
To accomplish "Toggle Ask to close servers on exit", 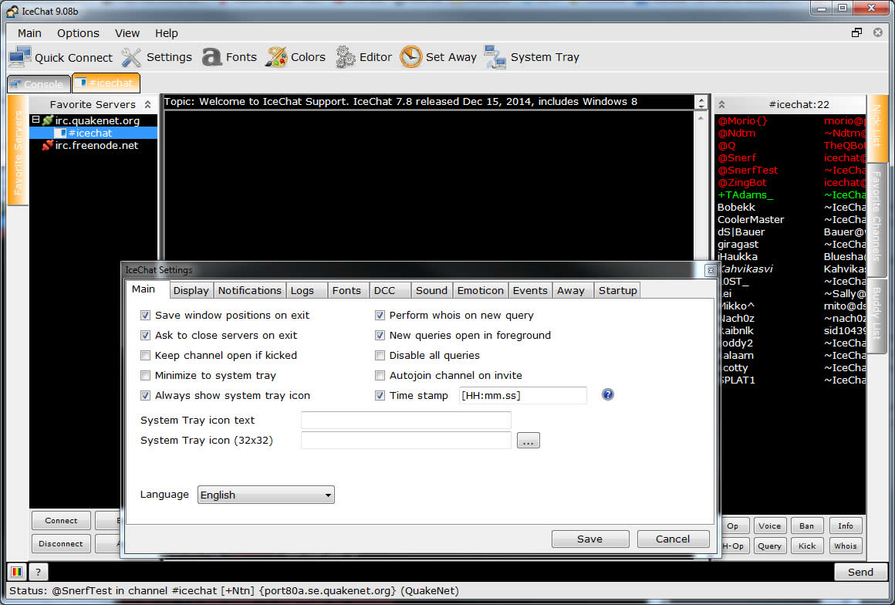I will click(x=145, y=335).
